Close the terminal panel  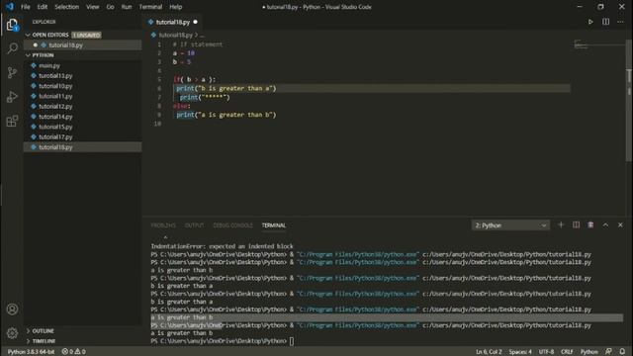[620, 224]
